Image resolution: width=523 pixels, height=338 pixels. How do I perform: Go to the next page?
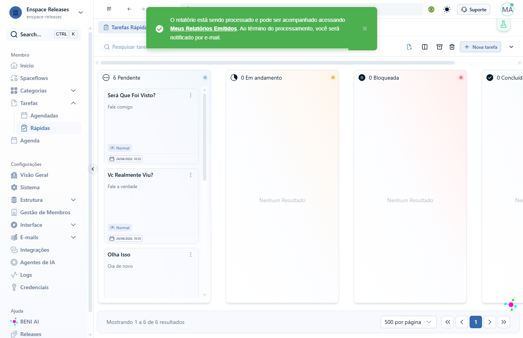[490, 322]
